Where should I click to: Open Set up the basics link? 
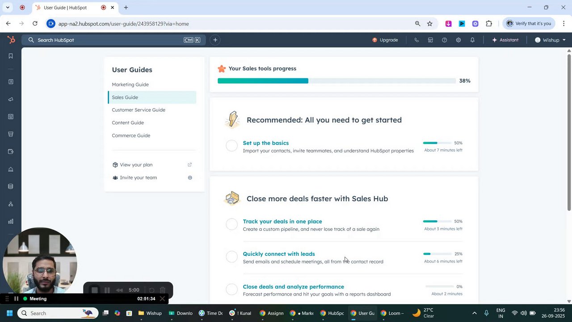point(265,143)
